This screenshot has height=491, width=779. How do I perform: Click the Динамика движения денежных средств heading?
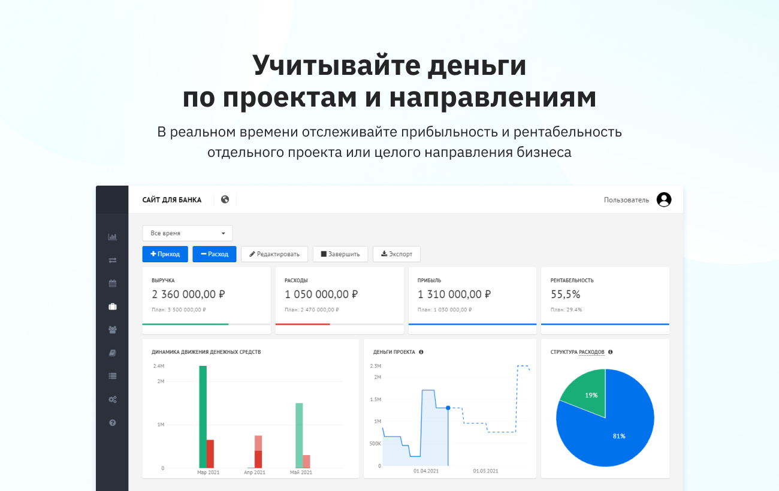click(207, 352)
